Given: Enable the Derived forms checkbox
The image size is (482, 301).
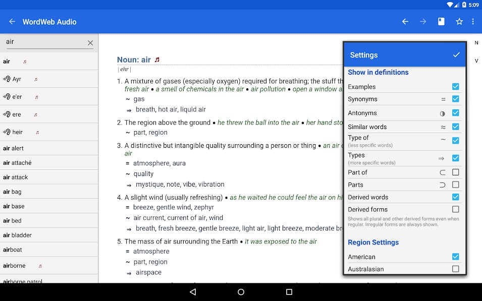Looking at the screenshot, I should point(456,209).
